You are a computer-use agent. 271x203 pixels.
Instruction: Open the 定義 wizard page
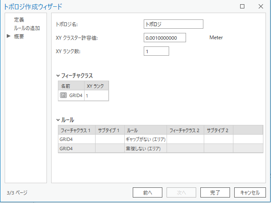(19, 20)
